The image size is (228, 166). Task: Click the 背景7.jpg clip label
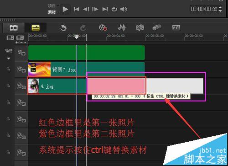click(x=64, y=70)
